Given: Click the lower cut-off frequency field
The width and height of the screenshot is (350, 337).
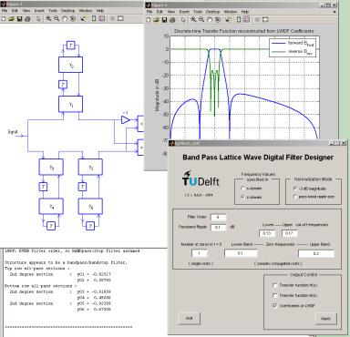Looking at the screenshot, I should point(267,233).
